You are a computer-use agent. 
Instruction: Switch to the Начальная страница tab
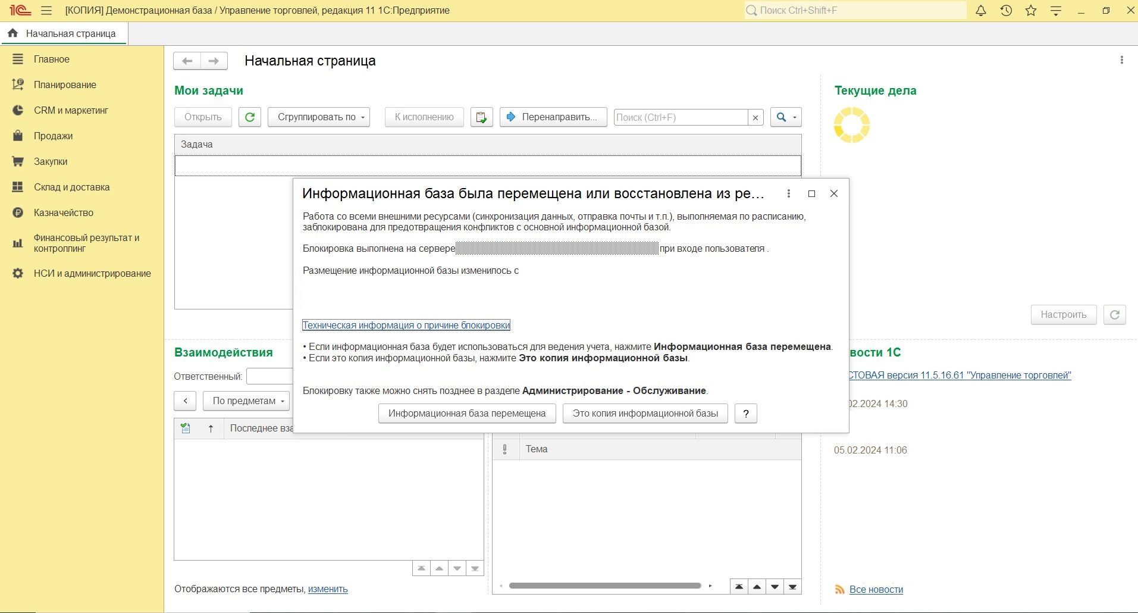[64, 33]
